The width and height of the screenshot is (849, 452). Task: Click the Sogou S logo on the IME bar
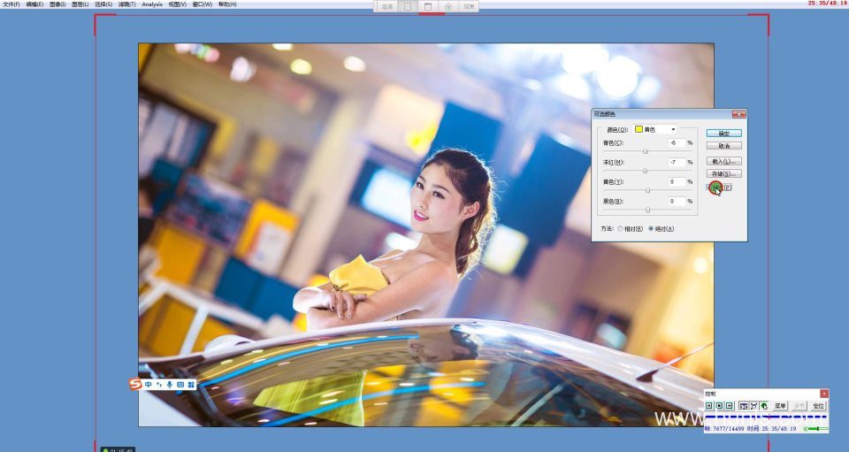tap(135, 384)
